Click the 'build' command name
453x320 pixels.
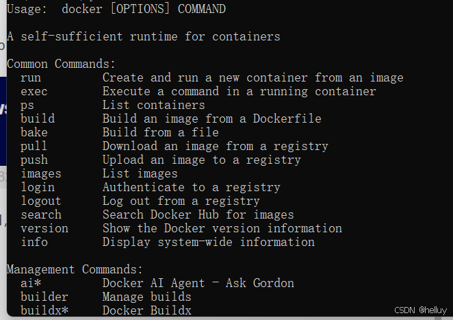(x=38, y=119)
